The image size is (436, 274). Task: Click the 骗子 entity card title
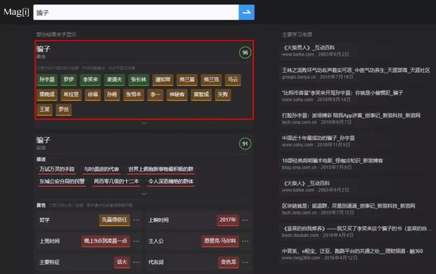(44, 140)
